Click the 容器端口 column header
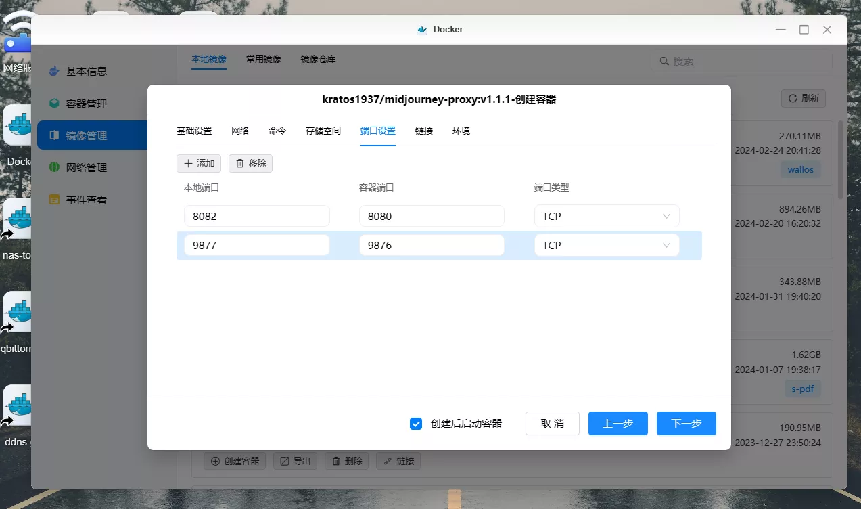Image resolution: width=861 pixels, height=509 pixels. coord(376,187)
